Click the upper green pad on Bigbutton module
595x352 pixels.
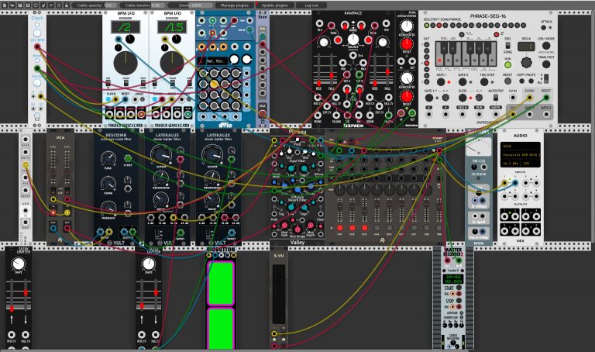tap(220, 283)
